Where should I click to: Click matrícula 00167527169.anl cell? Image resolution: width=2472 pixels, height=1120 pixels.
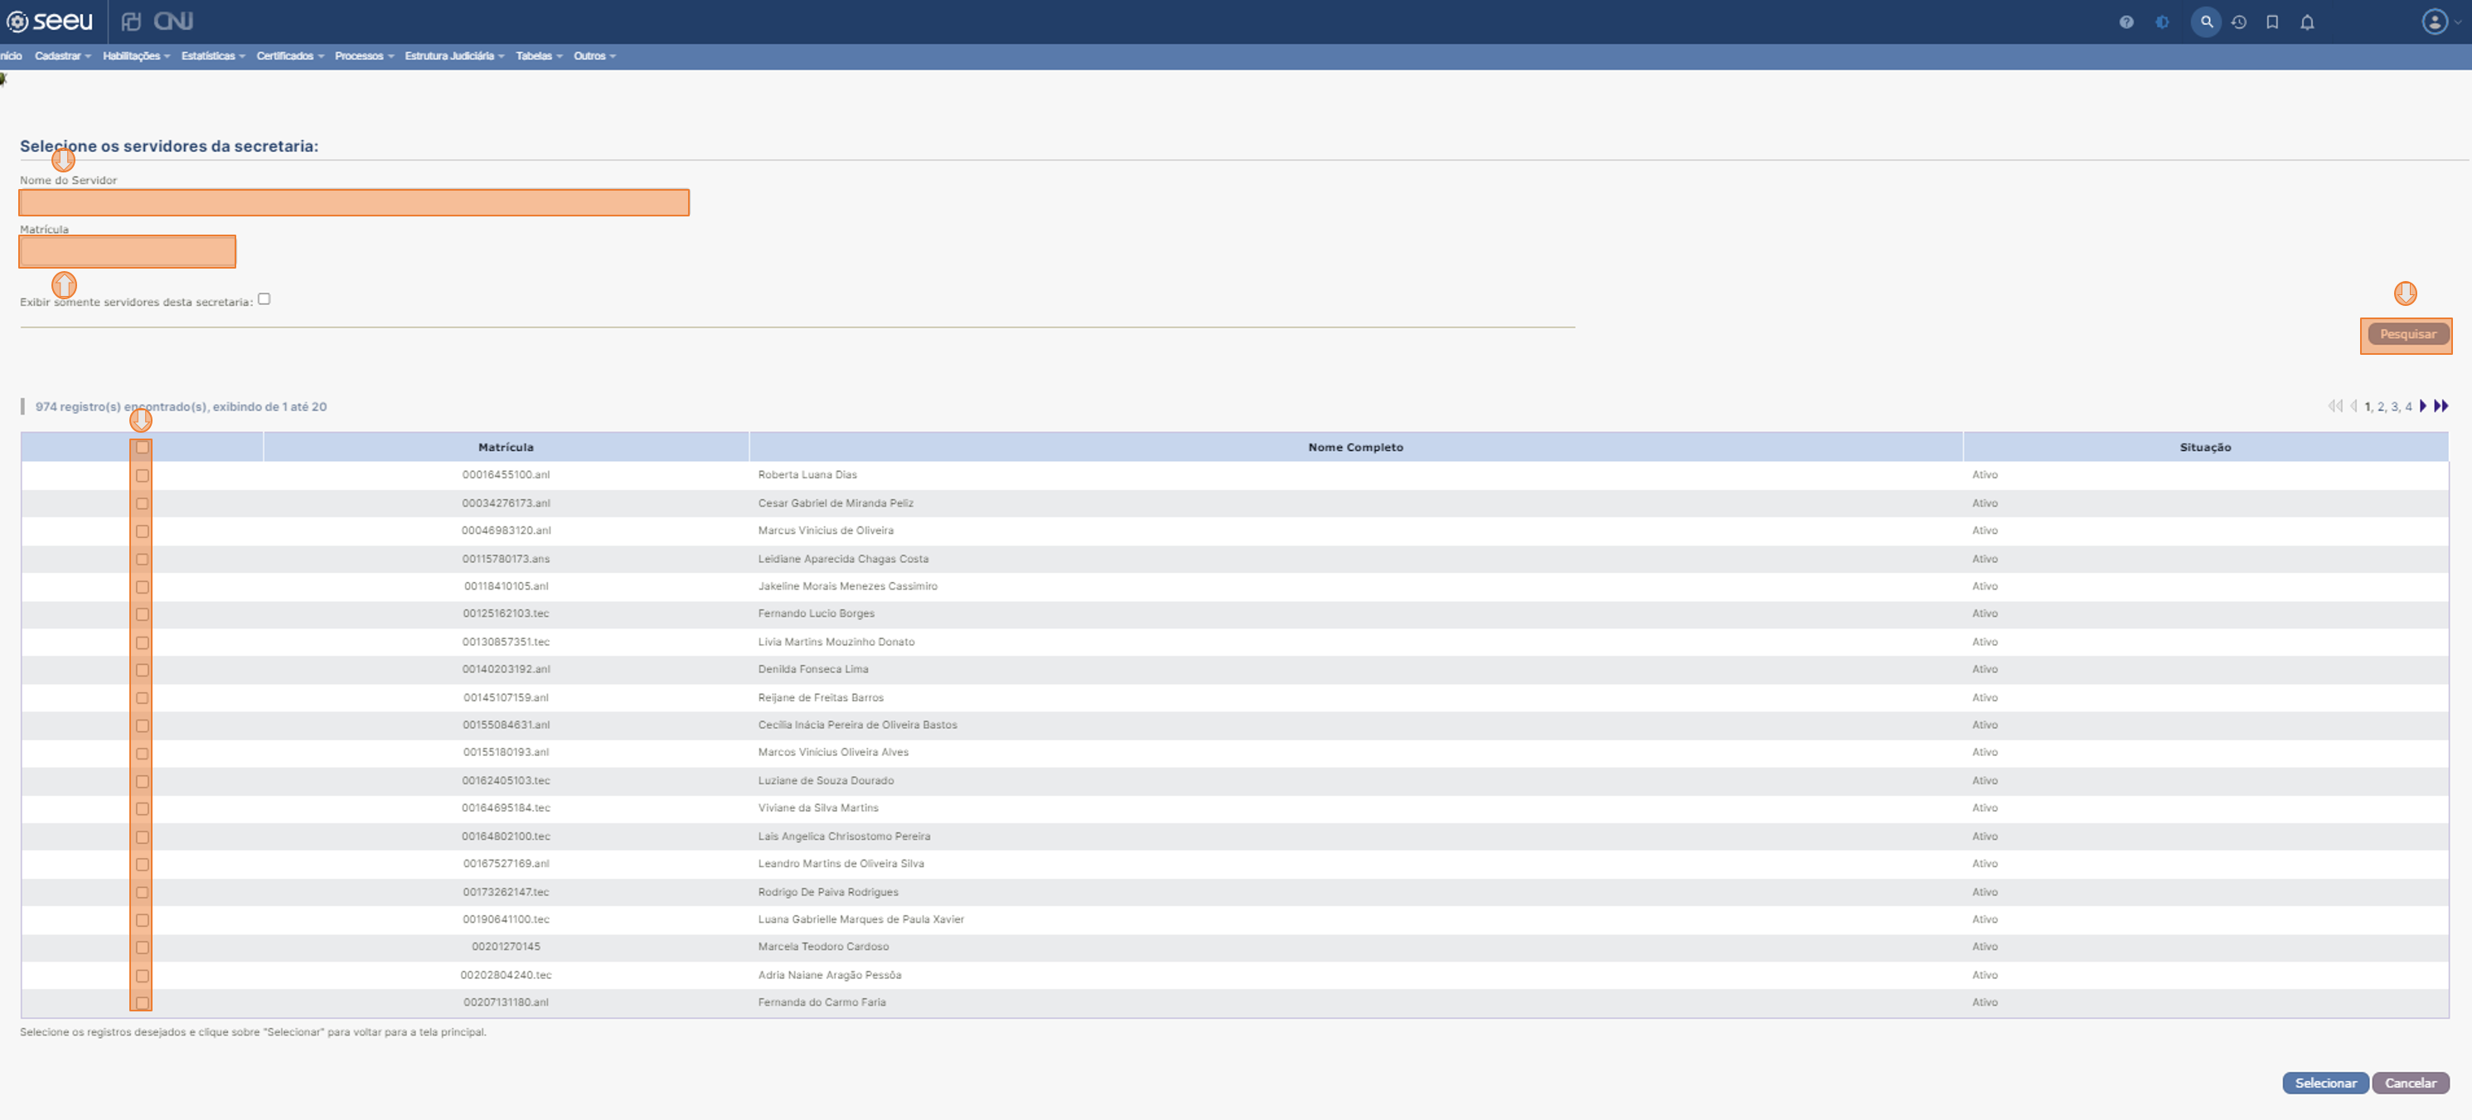click(506, 864)
